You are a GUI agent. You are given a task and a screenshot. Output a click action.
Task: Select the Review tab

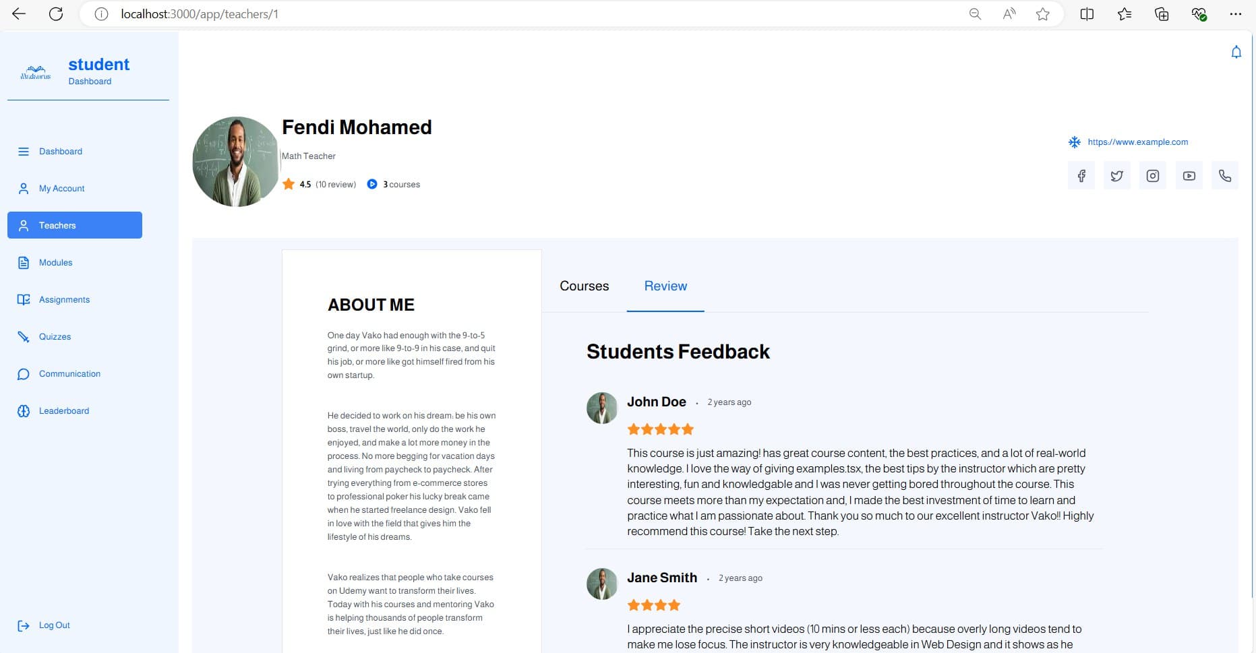tap(665, 286)
